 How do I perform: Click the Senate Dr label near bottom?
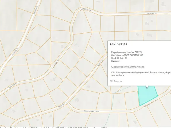[x=62, y=105]
